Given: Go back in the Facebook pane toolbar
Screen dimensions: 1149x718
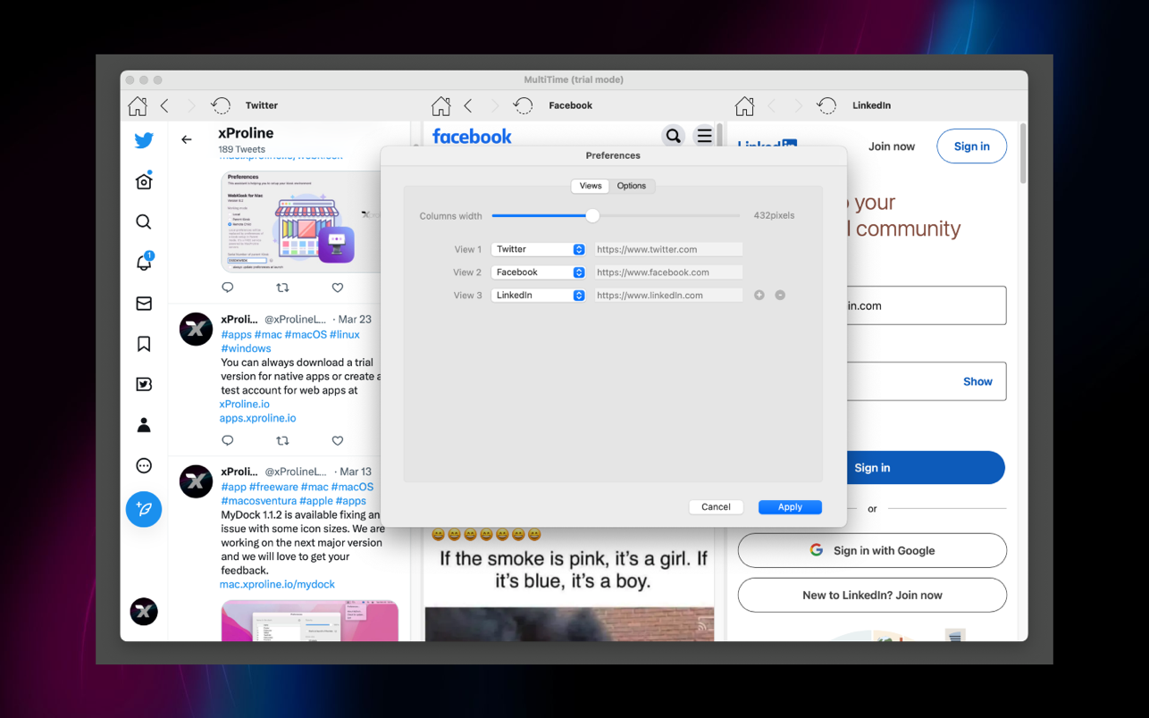Looking at the screenshot, I should tap(468, 105).
